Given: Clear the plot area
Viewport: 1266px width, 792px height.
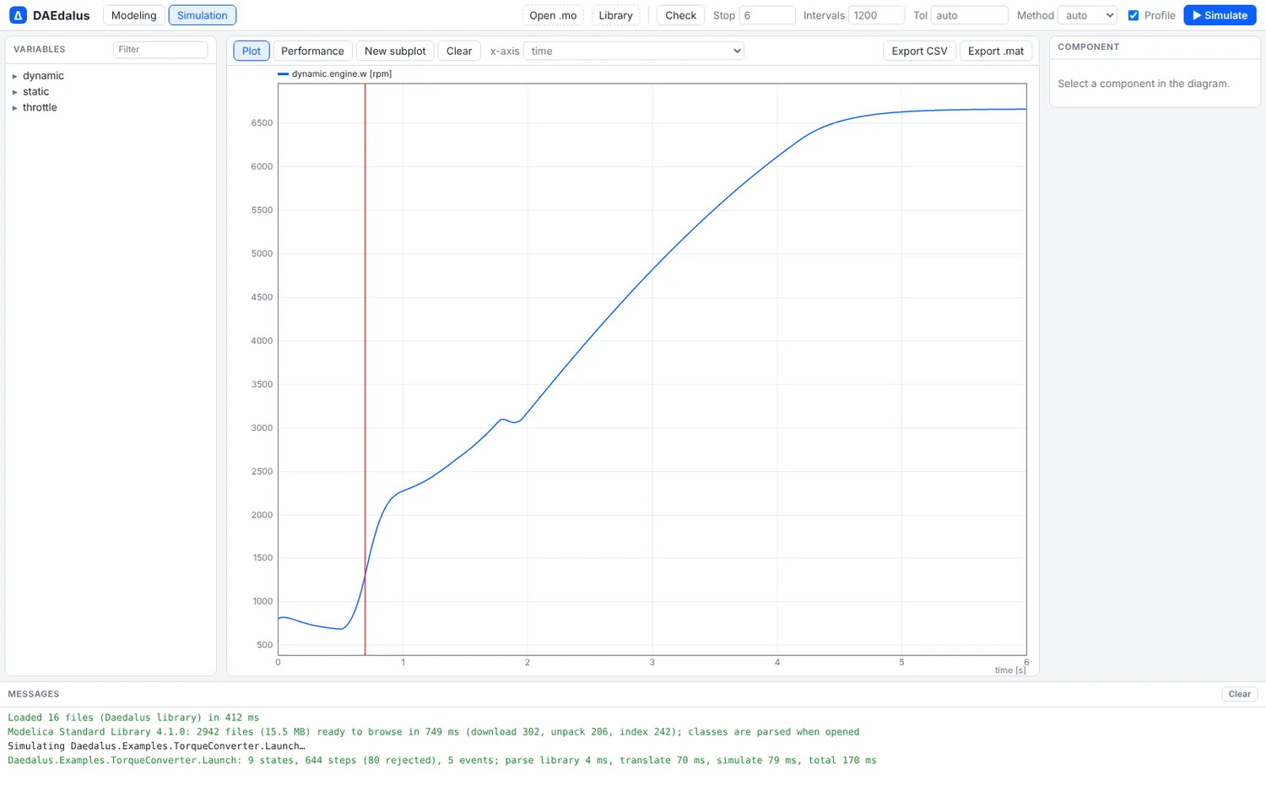Looking at the screenshot, I should tap(459, 51).
